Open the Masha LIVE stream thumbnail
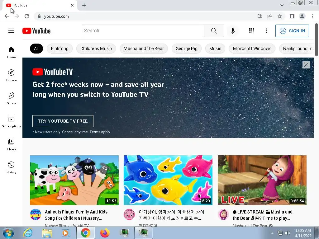This screenshot has height=239, width=319. point(262,180)
